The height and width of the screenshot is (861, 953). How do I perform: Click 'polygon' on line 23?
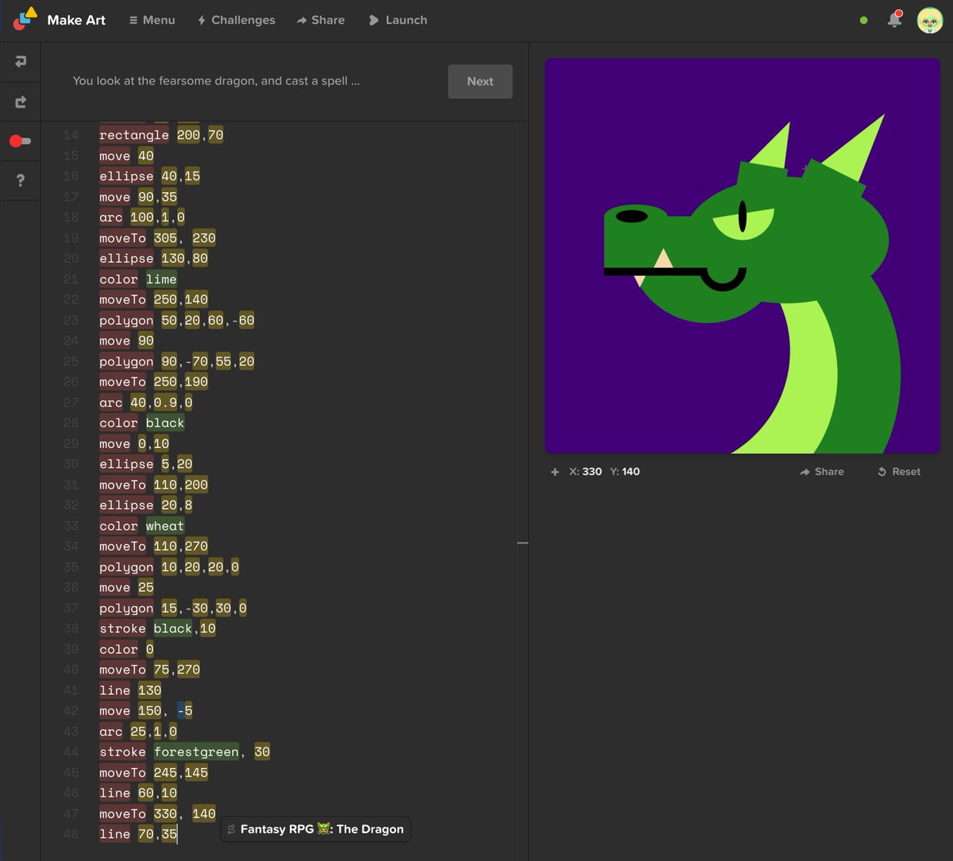(x=126, y=320)
